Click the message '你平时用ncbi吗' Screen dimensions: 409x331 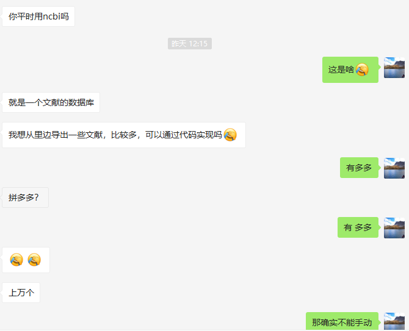(38, 16)
